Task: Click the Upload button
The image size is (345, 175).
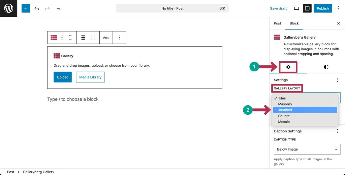Action: point(63,77)
